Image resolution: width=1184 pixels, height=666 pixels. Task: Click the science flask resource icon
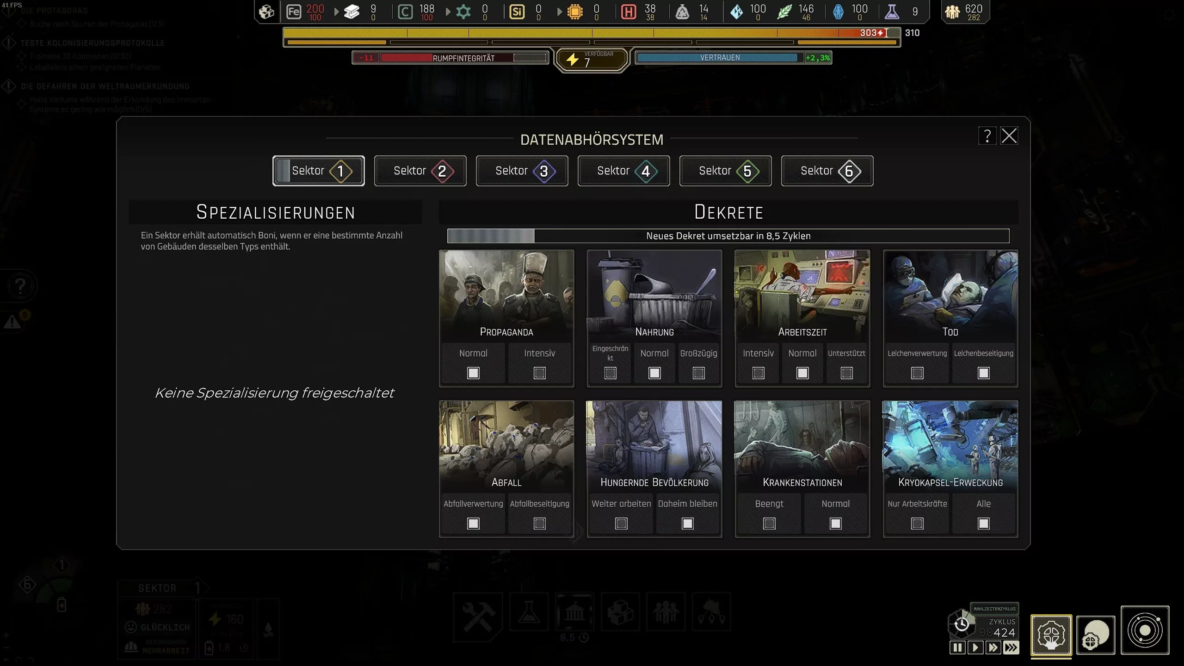892,12
